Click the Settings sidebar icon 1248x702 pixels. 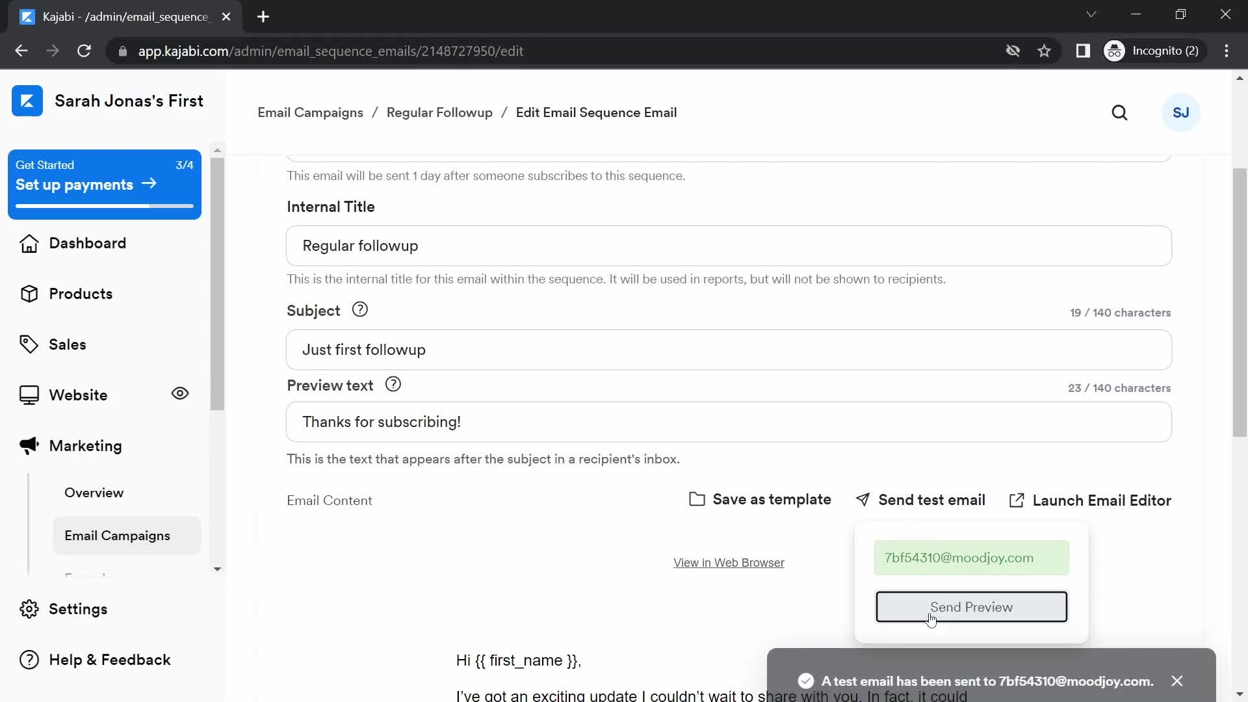30,608
